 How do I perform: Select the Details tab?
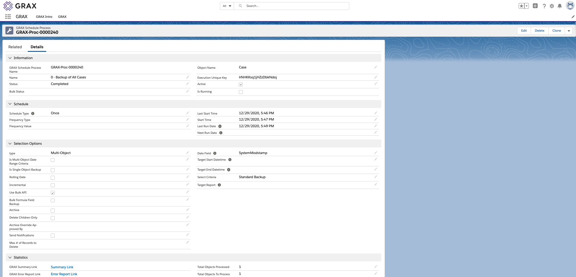click(37, 47)
